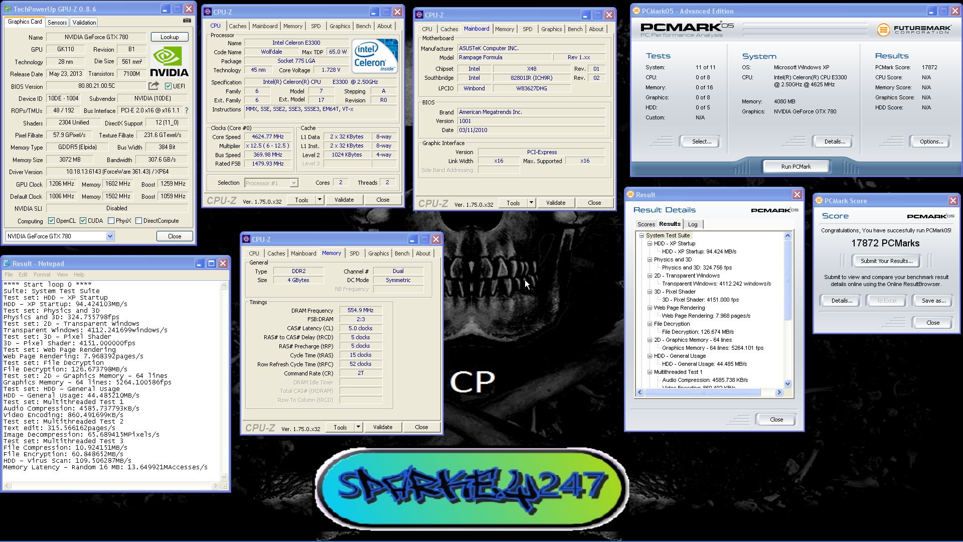
Task: Click the Result Details vertical scrollbar thumb
Action: [x=787, y=280]
